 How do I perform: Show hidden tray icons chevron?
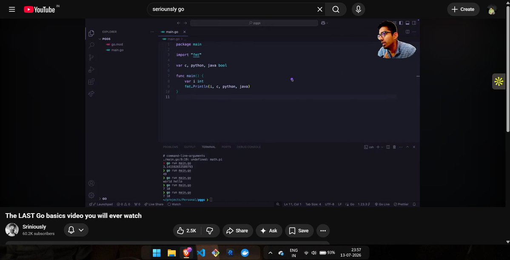coord(270,253)
